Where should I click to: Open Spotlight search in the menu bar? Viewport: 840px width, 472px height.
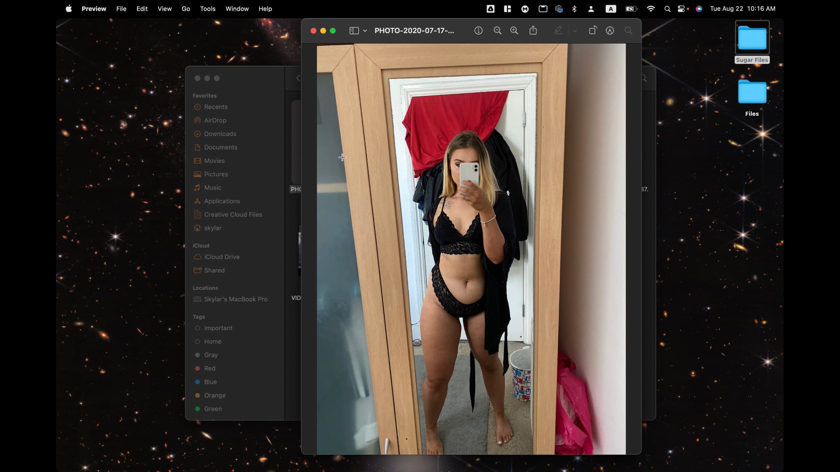coord(667,9)
